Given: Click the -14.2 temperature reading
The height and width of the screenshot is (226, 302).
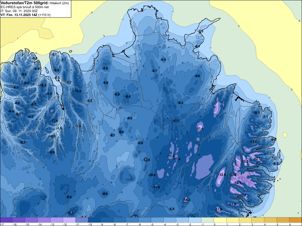Looking at the screenshot, I should pos(186,200).
